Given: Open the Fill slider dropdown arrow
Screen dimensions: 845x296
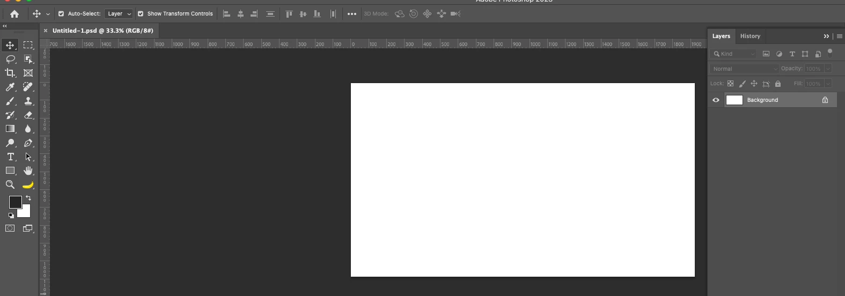Looking at the screenshot, I should (x=828, y=84).
